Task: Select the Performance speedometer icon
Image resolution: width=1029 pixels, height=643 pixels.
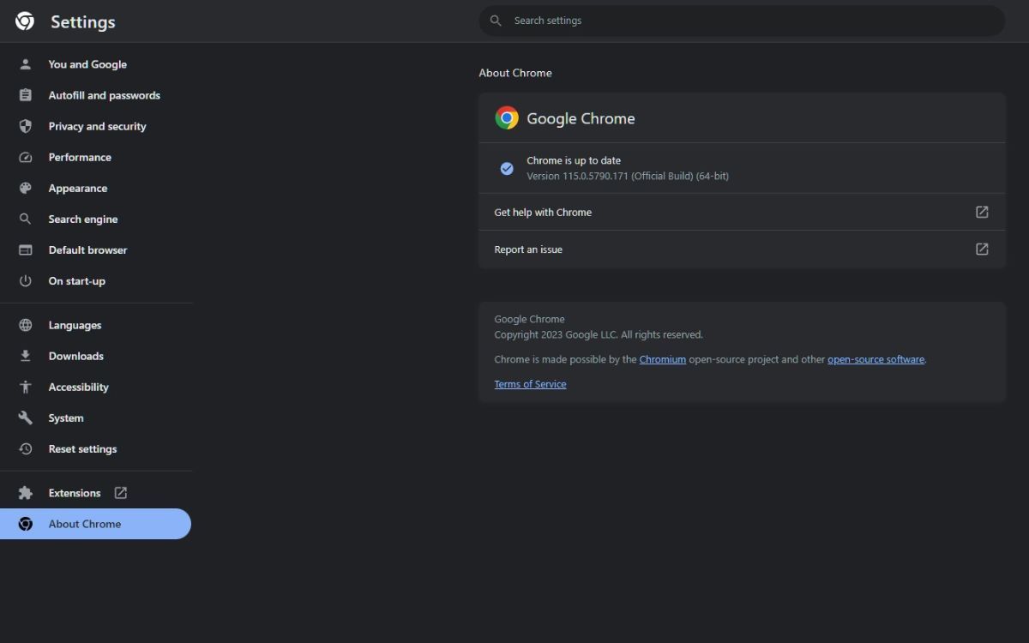Action: 25,157
